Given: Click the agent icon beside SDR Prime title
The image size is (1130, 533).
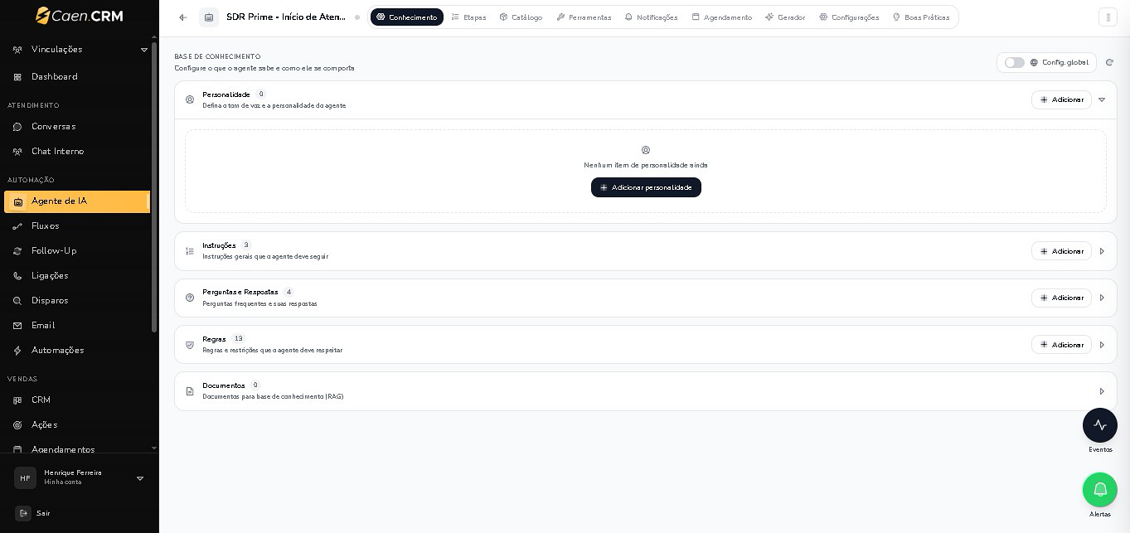Looking at the screenshot, I should click(x=209, y=17).
